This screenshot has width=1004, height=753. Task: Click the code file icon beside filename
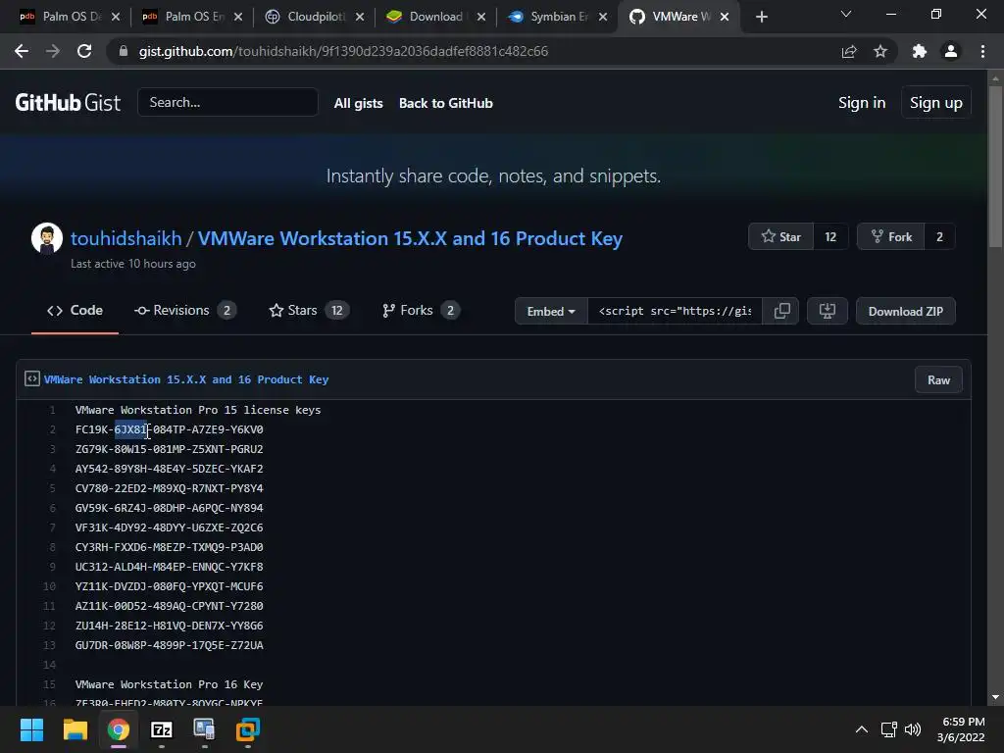pyautogui.click(x=32, y=379)
